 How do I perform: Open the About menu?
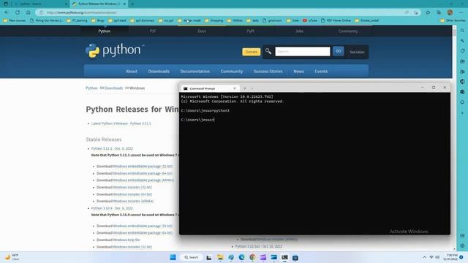point(132,72)
